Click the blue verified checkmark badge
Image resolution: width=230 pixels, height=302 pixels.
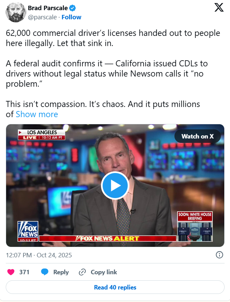[73, 8]
